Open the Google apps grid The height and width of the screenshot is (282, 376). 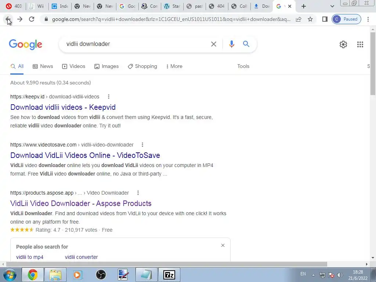360,44
